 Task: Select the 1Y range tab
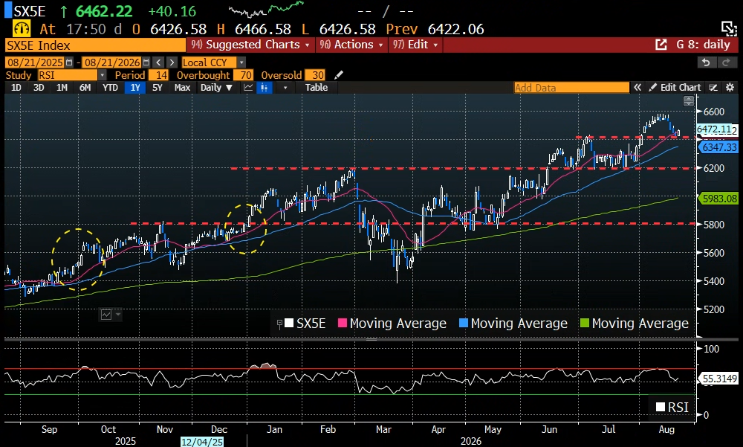point(135,87)
